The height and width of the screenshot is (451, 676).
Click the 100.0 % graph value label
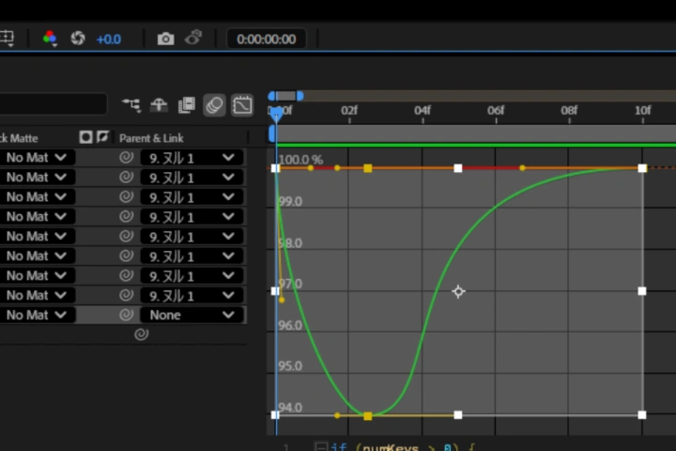coord(300,160)
